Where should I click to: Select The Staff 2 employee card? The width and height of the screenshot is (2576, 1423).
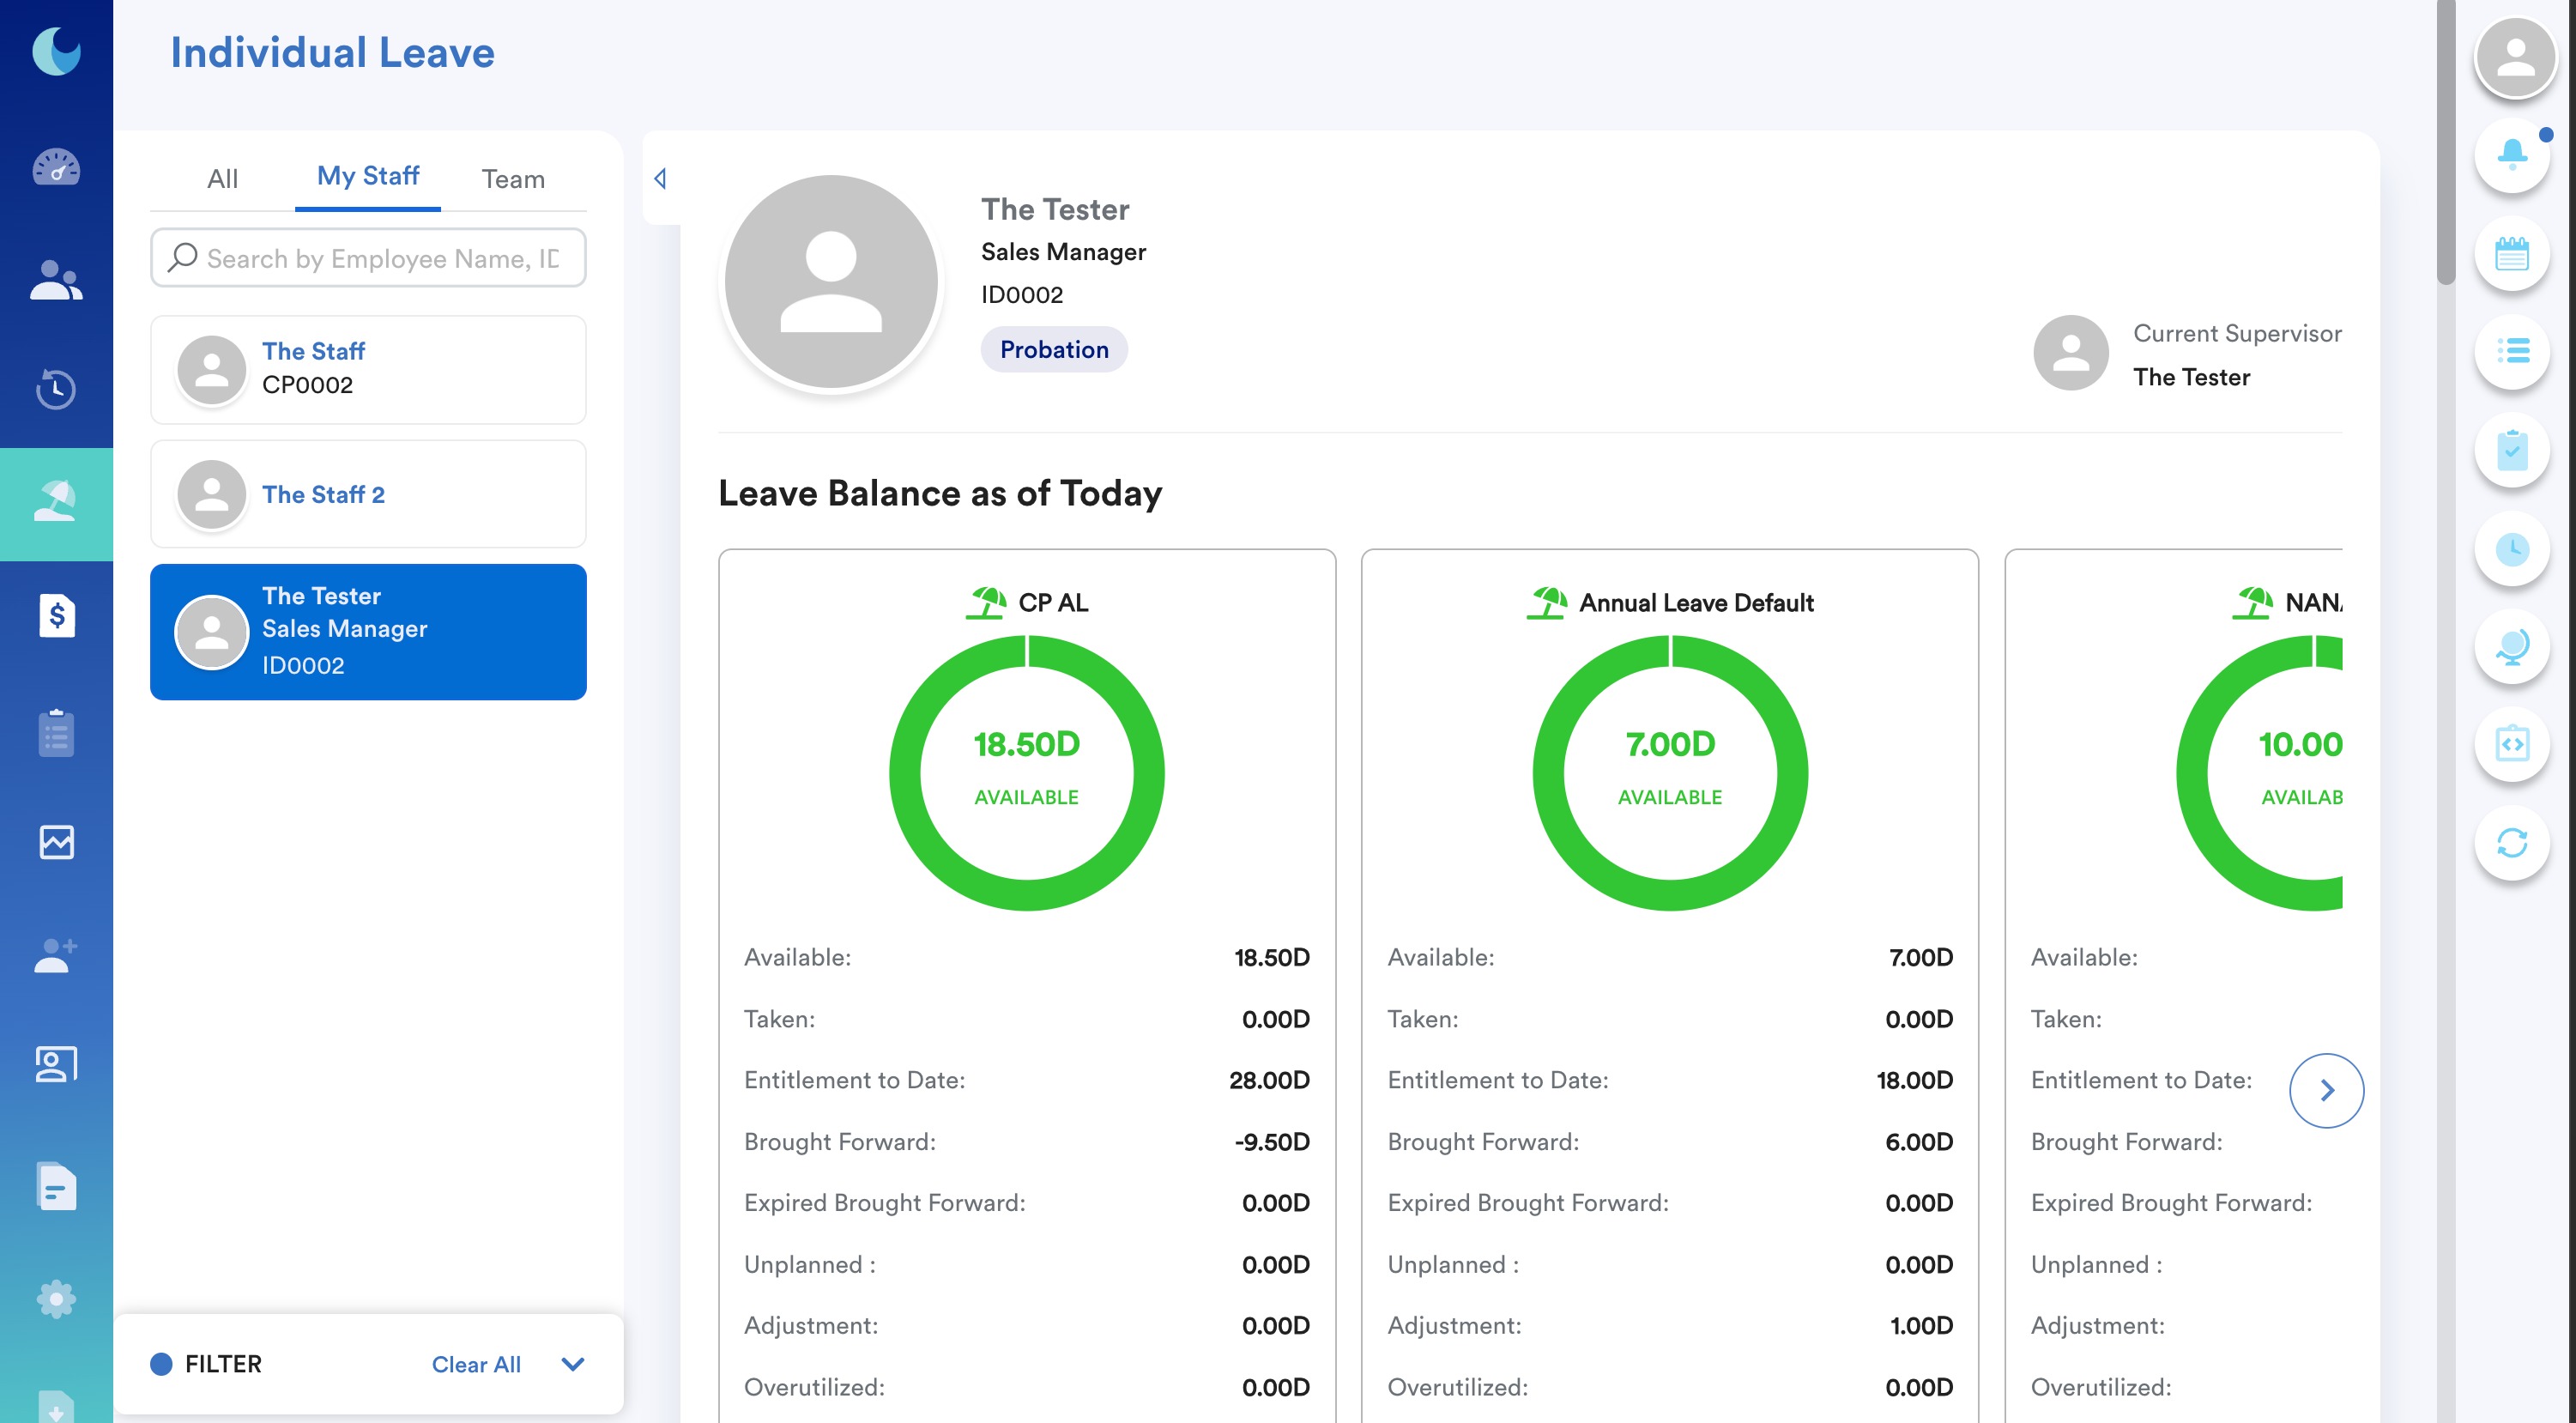click(368, 494)
